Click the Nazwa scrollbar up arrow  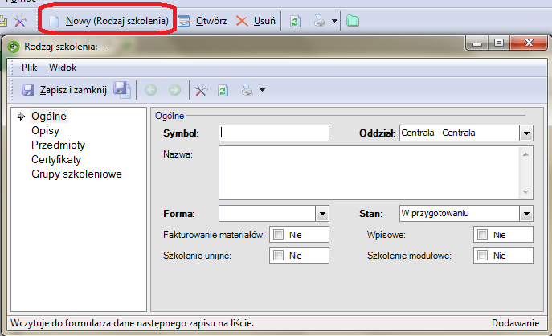click(525, 154)
